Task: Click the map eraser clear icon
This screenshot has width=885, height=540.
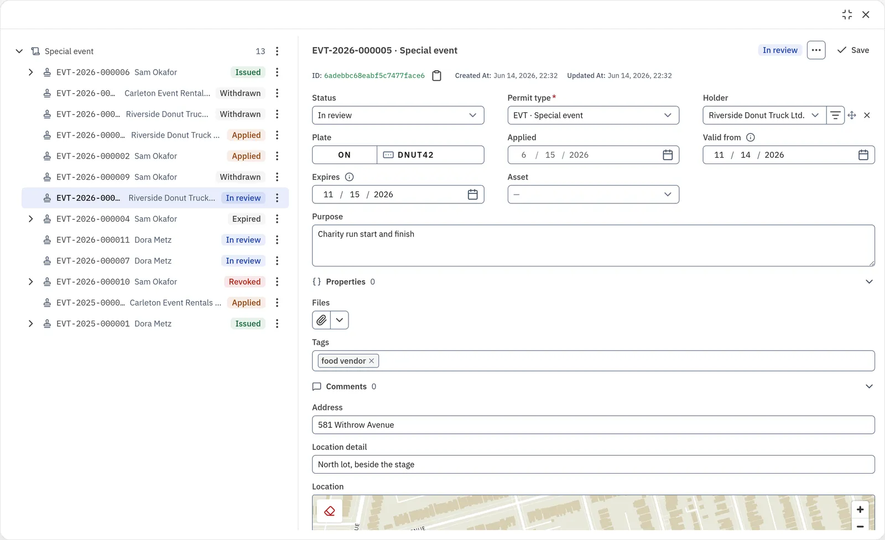Action: pyautogui.click(x=330, y=511)
